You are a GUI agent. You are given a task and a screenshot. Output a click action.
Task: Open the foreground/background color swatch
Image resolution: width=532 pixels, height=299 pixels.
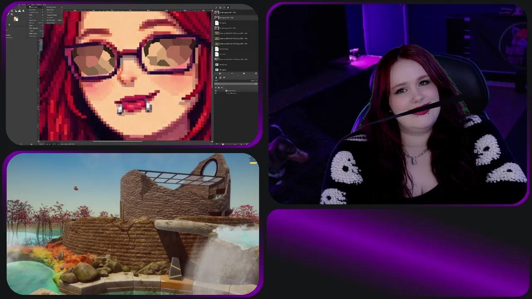[x=16, y=19]
